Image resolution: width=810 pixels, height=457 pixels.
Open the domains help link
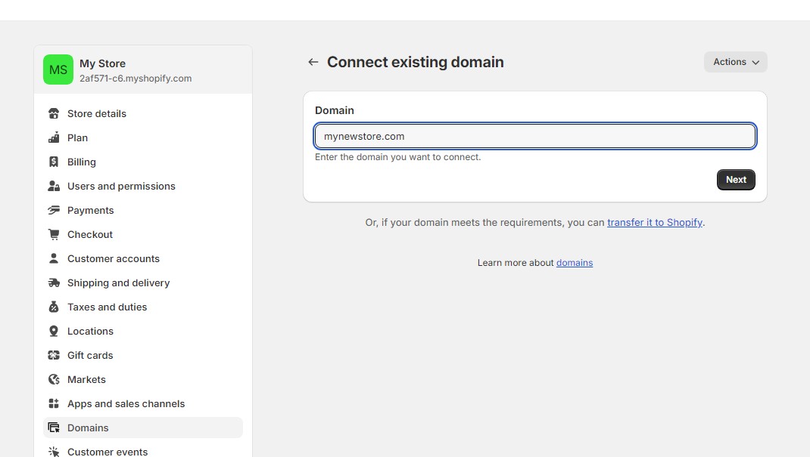[575, 263]
